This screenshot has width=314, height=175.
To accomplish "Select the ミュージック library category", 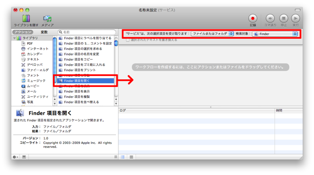I will click(x=33, y=81).
